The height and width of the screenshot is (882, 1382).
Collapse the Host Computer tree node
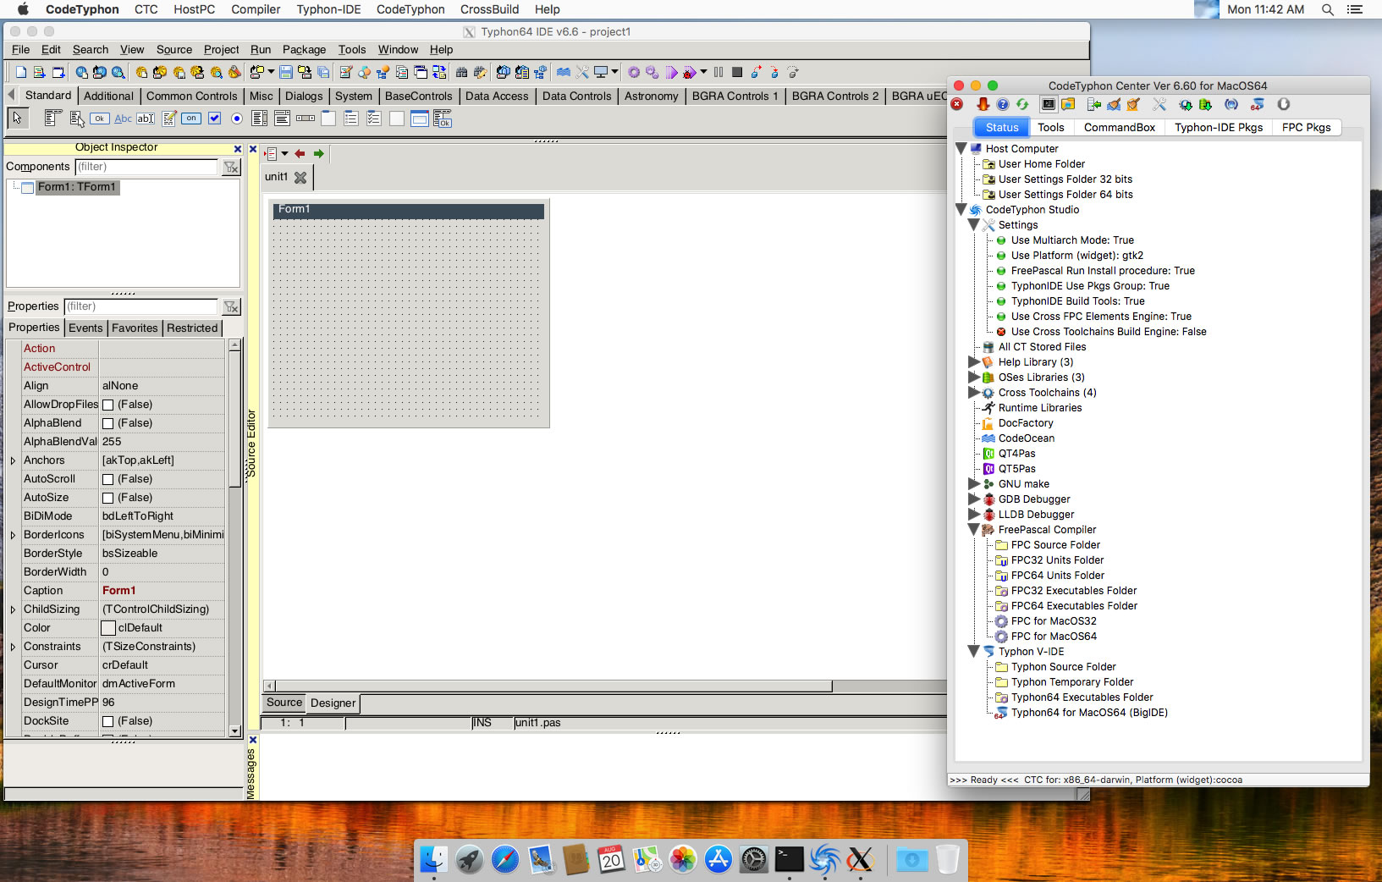point(961,148)
